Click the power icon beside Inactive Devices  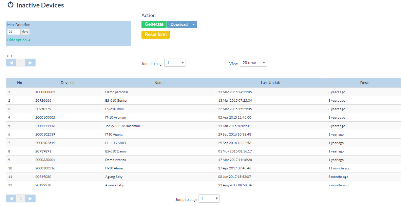click(x=11, y=5)
